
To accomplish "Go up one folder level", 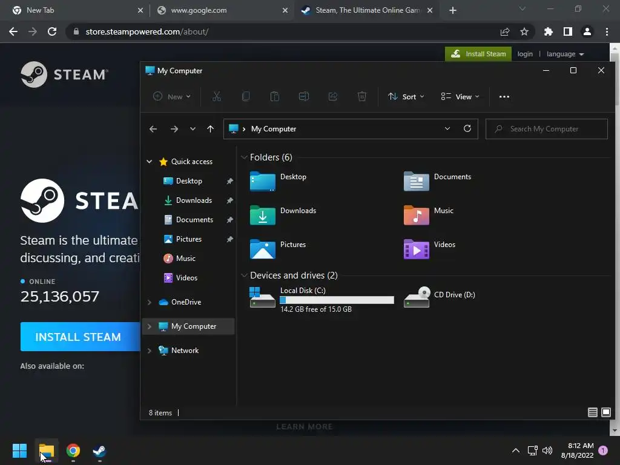I will pyautogui.click(x=210, y=129).
